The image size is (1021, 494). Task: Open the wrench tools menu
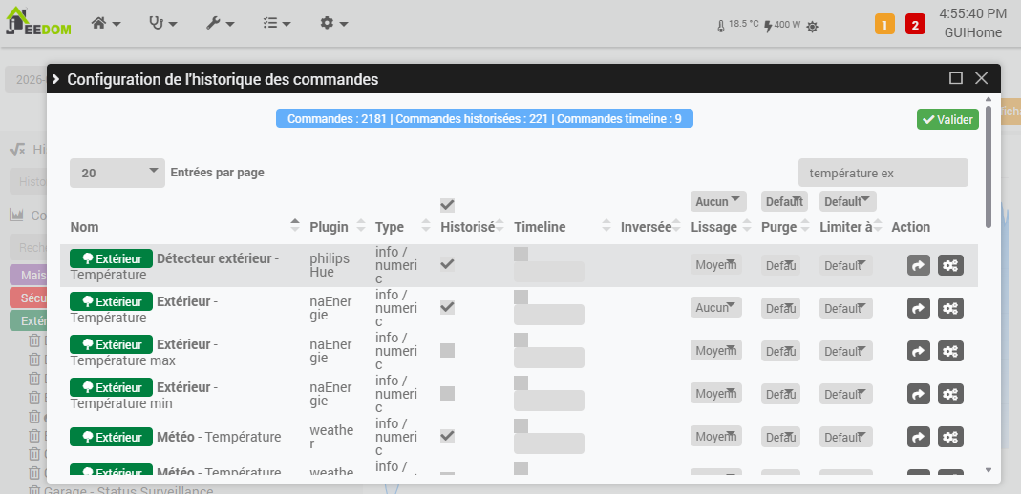pyautogui.click(x=220, y=23)
